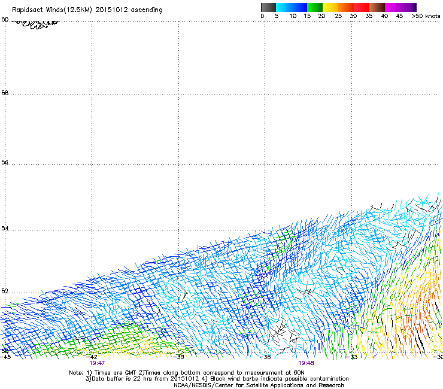Click the orange 25-30 knots legend swatch
This screenshot has height=389, width=443.
[x=346, y=7]
